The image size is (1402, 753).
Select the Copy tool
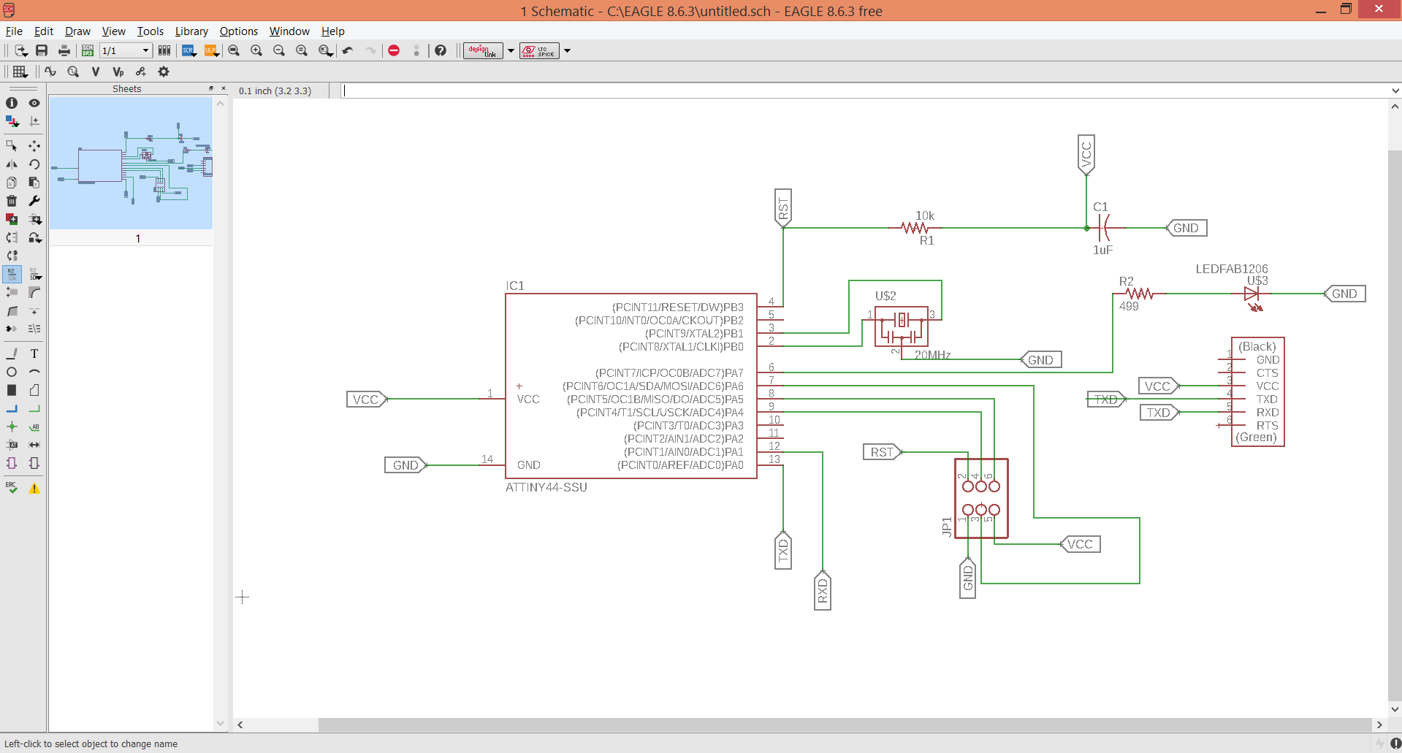12,183
